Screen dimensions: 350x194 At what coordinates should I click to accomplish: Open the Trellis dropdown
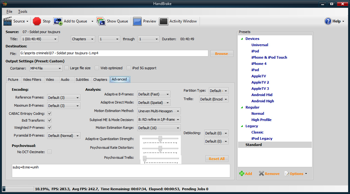click(214, 99)
